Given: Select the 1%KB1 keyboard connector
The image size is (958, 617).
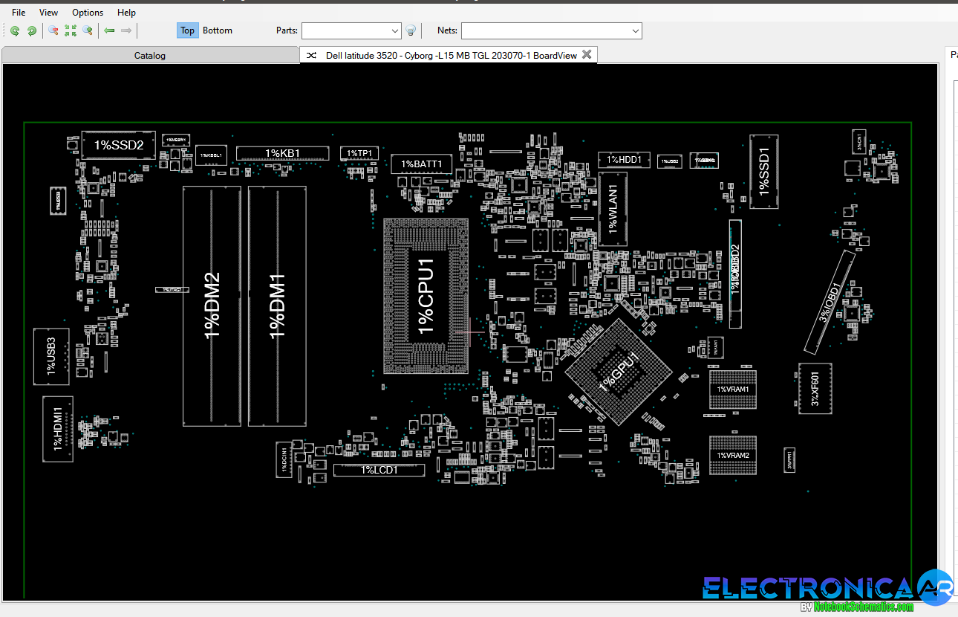Looking at the screenshot, I should 283,153.
